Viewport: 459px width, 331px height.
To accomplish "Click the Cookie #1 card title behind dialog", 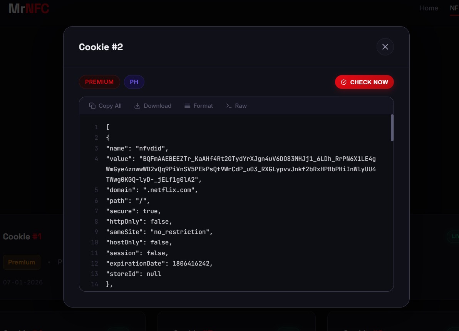I will coord(22,236).
